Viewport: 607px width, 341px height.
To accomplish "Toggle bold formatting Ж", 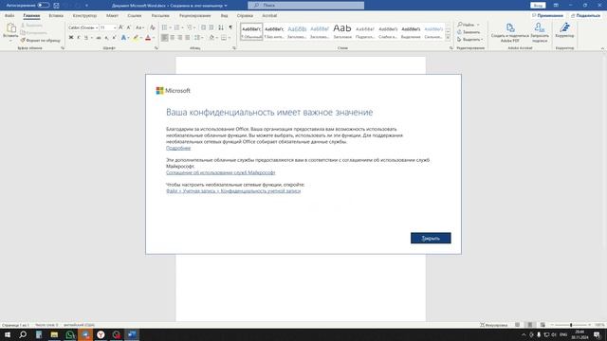I will [71, 38].
